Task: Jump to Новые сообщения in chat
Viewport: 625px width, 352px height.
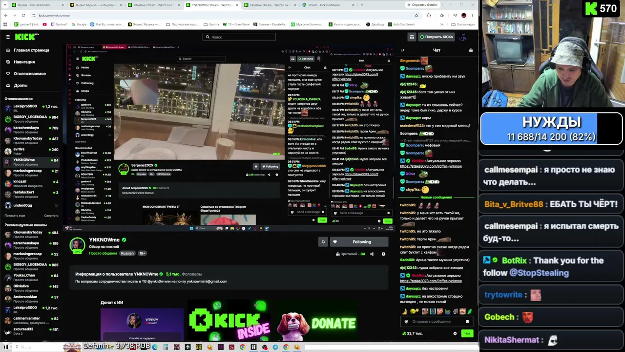Action: 436,197
